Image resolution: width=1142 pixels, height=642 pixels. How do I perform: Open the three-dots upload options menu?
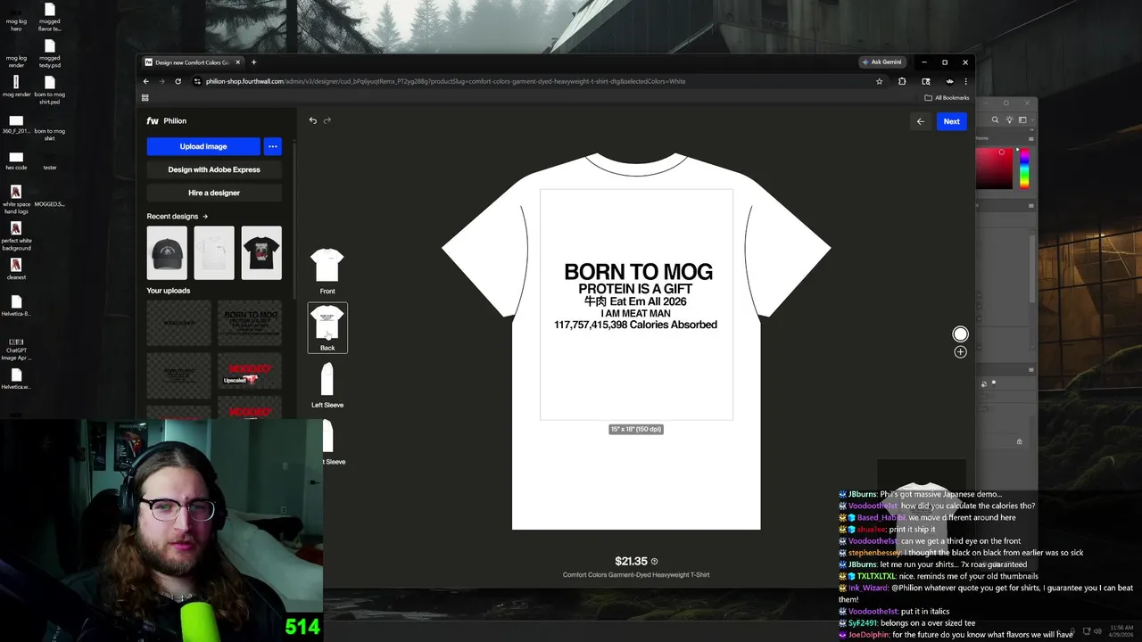pos(273,146)
